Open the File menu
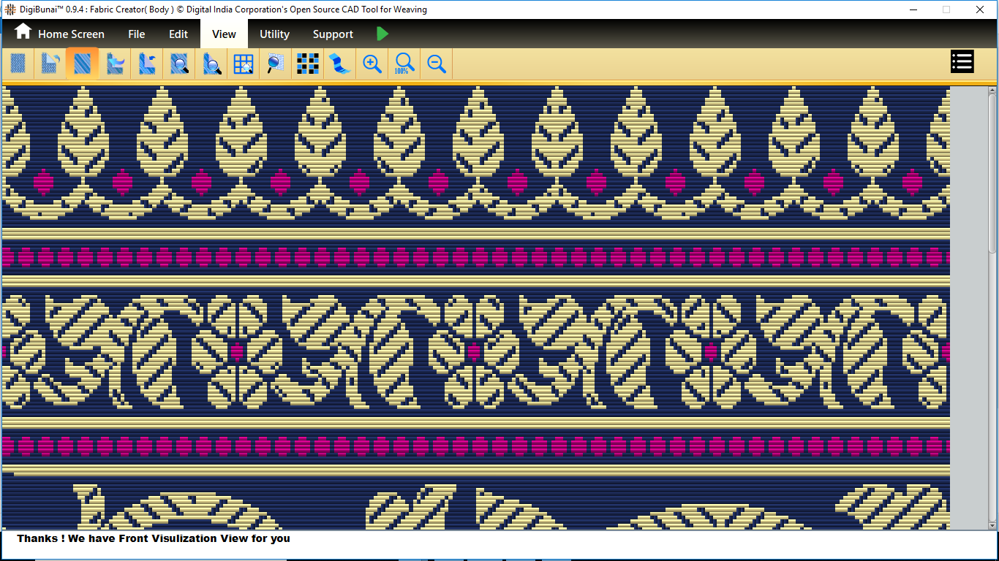This screenshot has width=999, height=561. point(136,34)
